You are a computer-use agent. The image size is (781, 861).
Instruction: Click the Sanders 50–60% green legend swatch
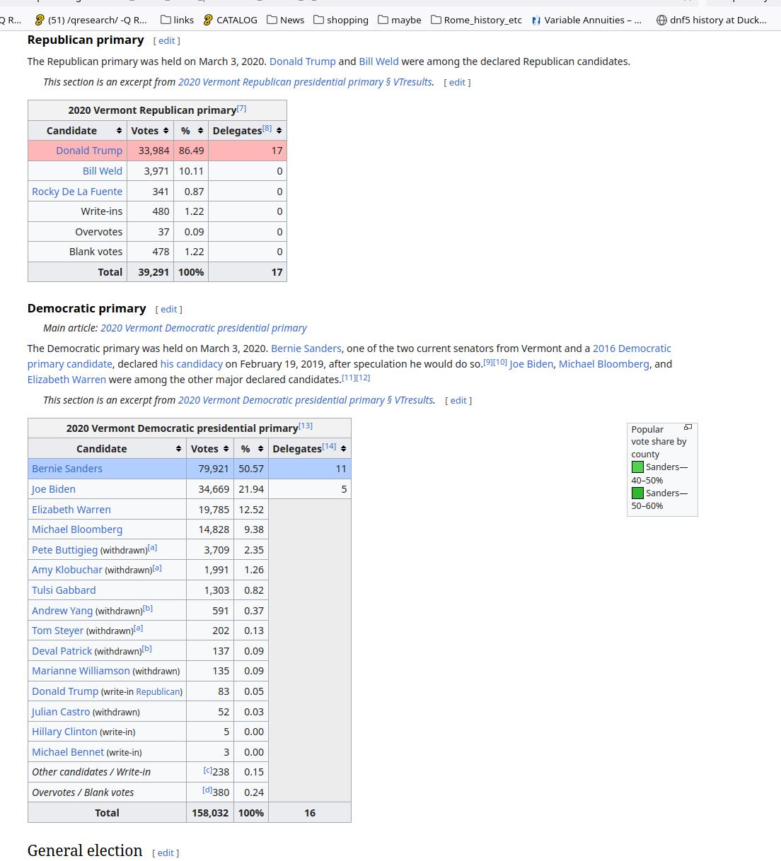(637, 493)
